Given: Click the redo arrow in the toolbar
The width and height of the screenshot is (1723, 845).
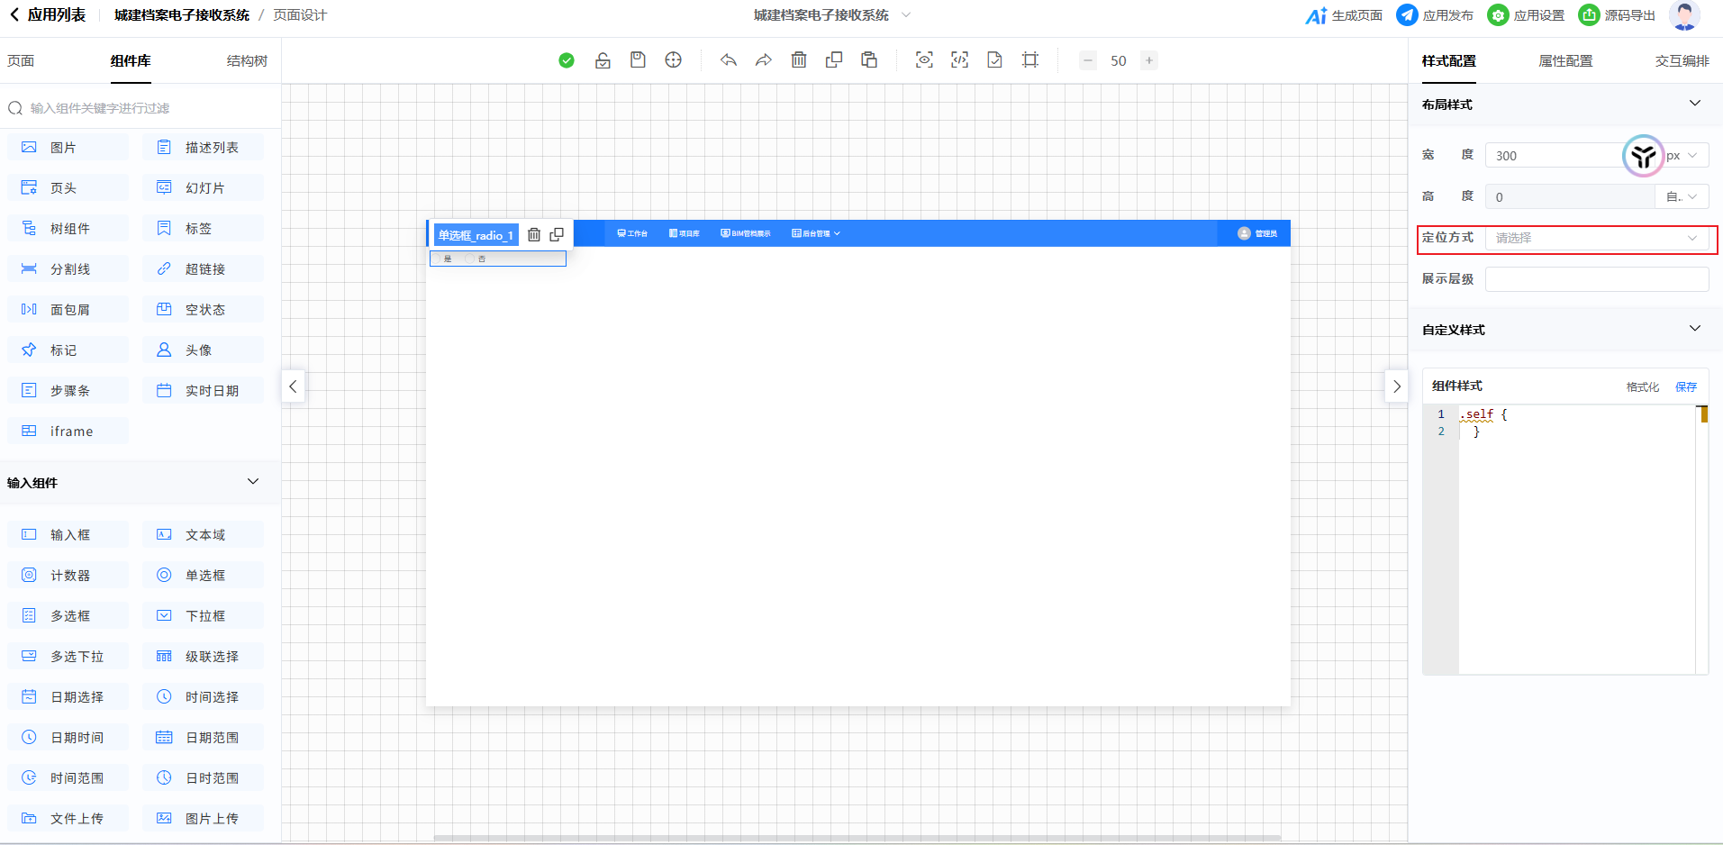Looking at the screenshot, I should coord(763,60).
